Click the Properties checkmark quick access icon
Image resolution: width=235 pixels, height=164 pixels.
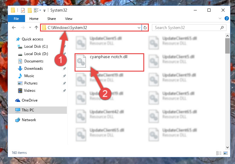[x=23, y=10]
